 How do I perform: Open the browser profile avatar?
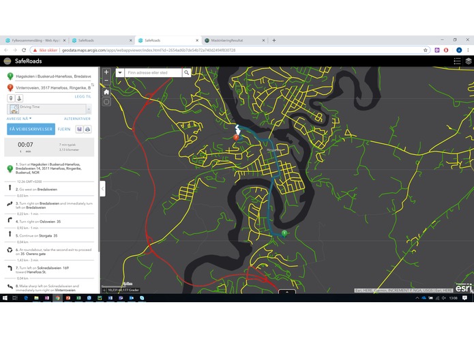[459, 50]
